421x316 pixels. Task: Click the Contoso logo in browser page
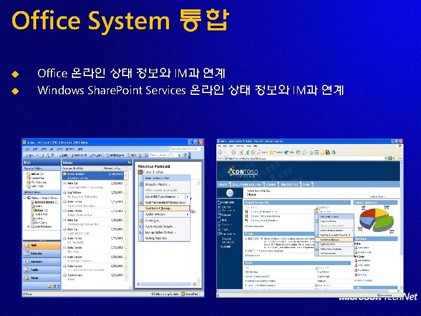click(x=243, y=171)
